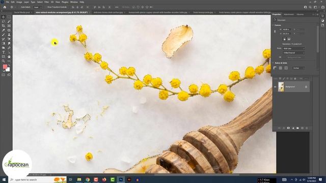This screenshot has width=326, height=183.
Task: Open the Filter menu
Action: pos(46,2)
